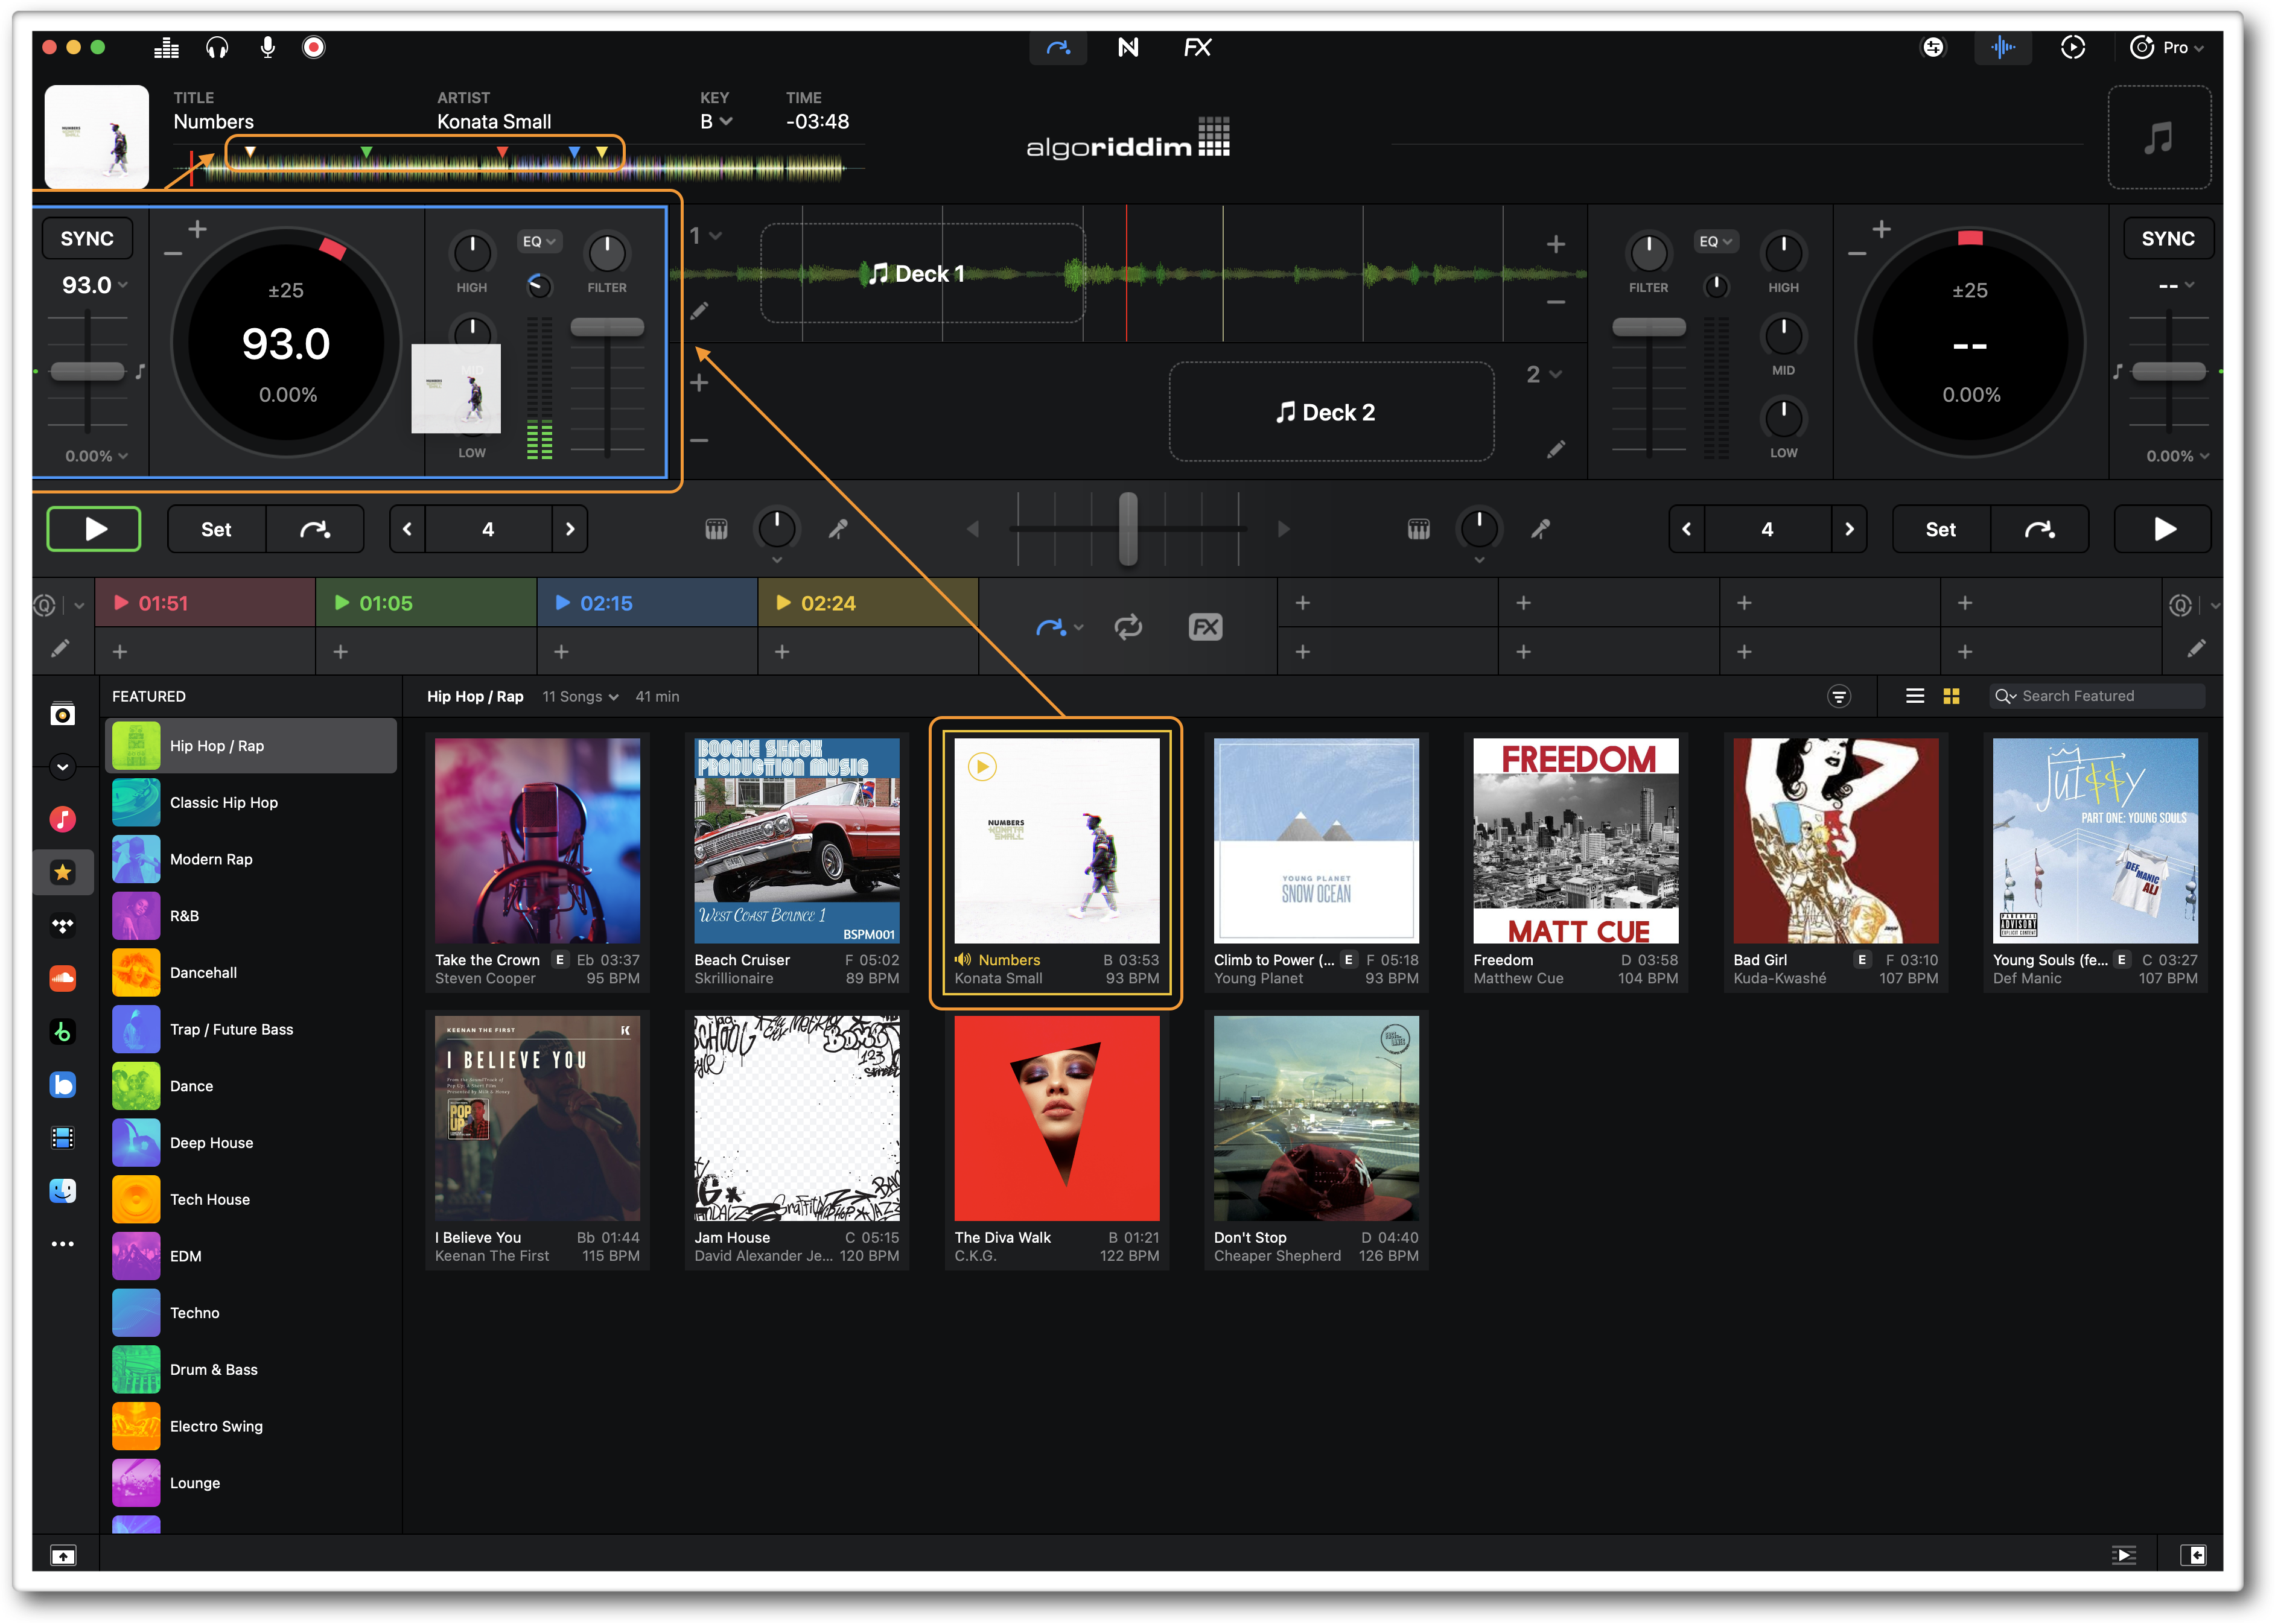The image size is (2275, 1624).
Task: Select Modern Rap playlist
Action: [x=250, y=859]
